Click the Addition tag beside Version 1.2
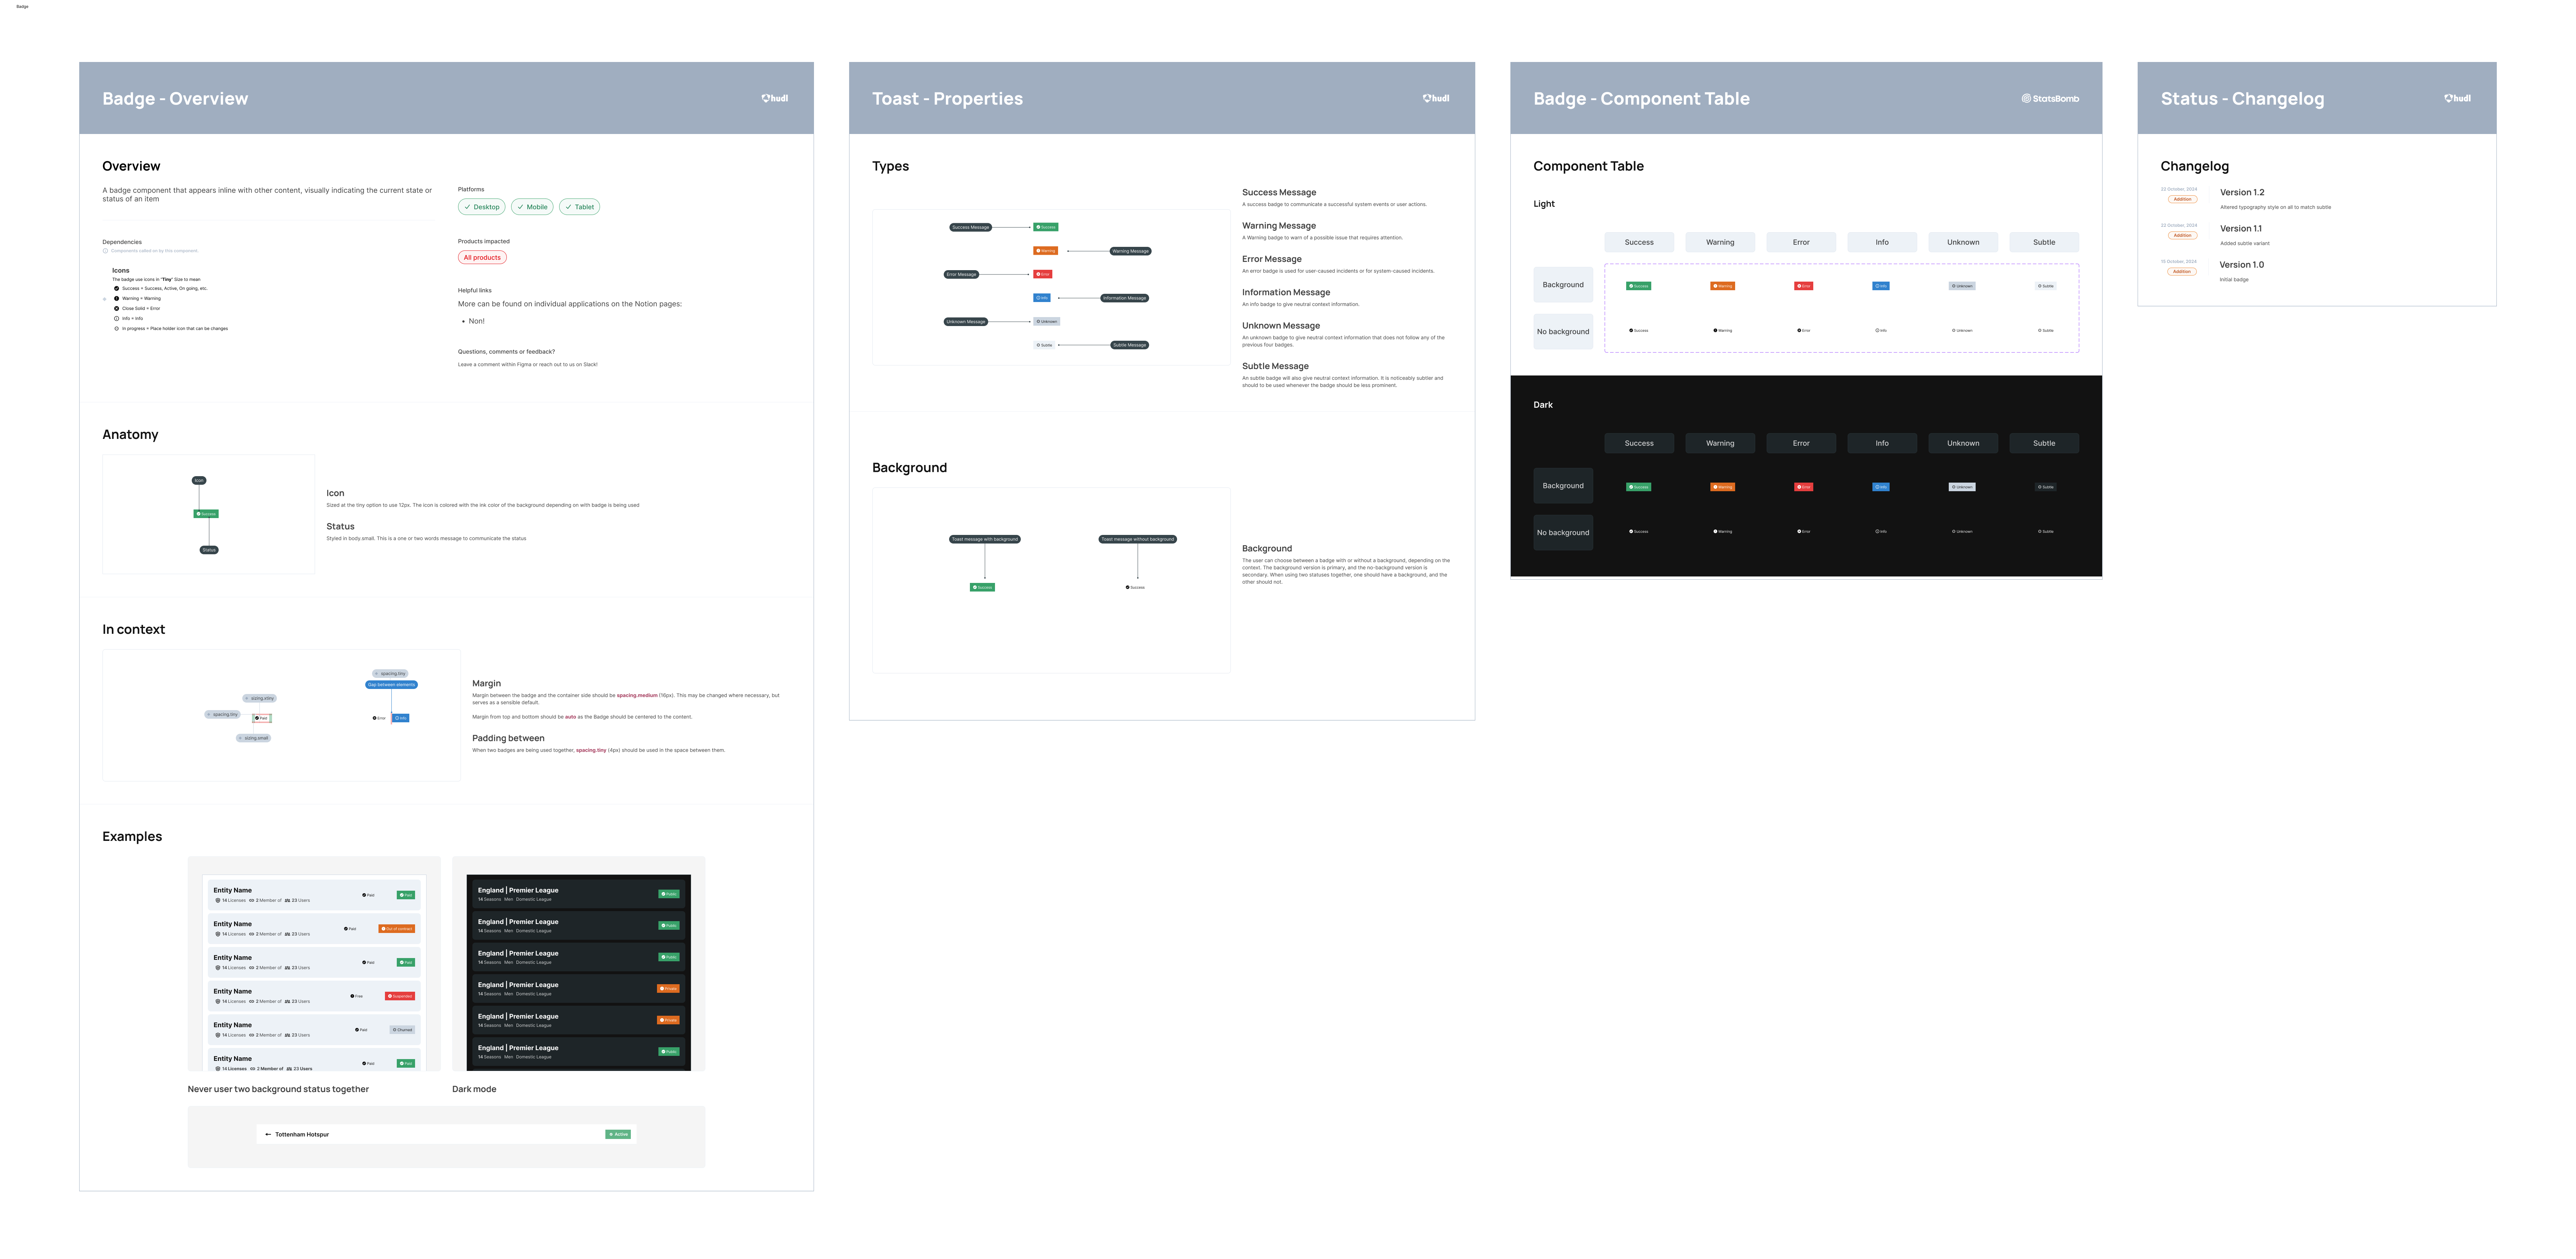Screen dimensions: 2576x1259 coord(2182,199)
